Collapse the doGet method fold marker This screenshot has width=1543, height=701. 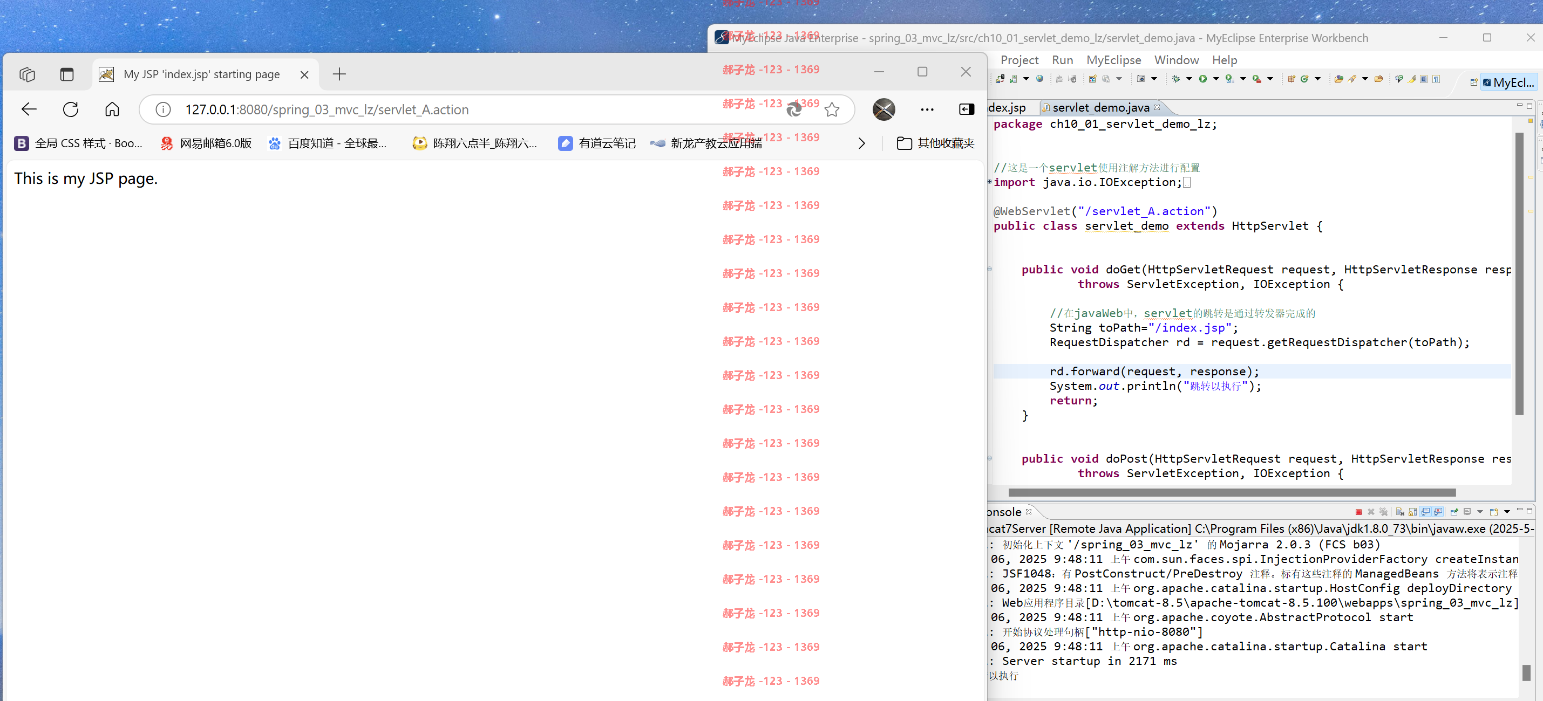(990, 269)
